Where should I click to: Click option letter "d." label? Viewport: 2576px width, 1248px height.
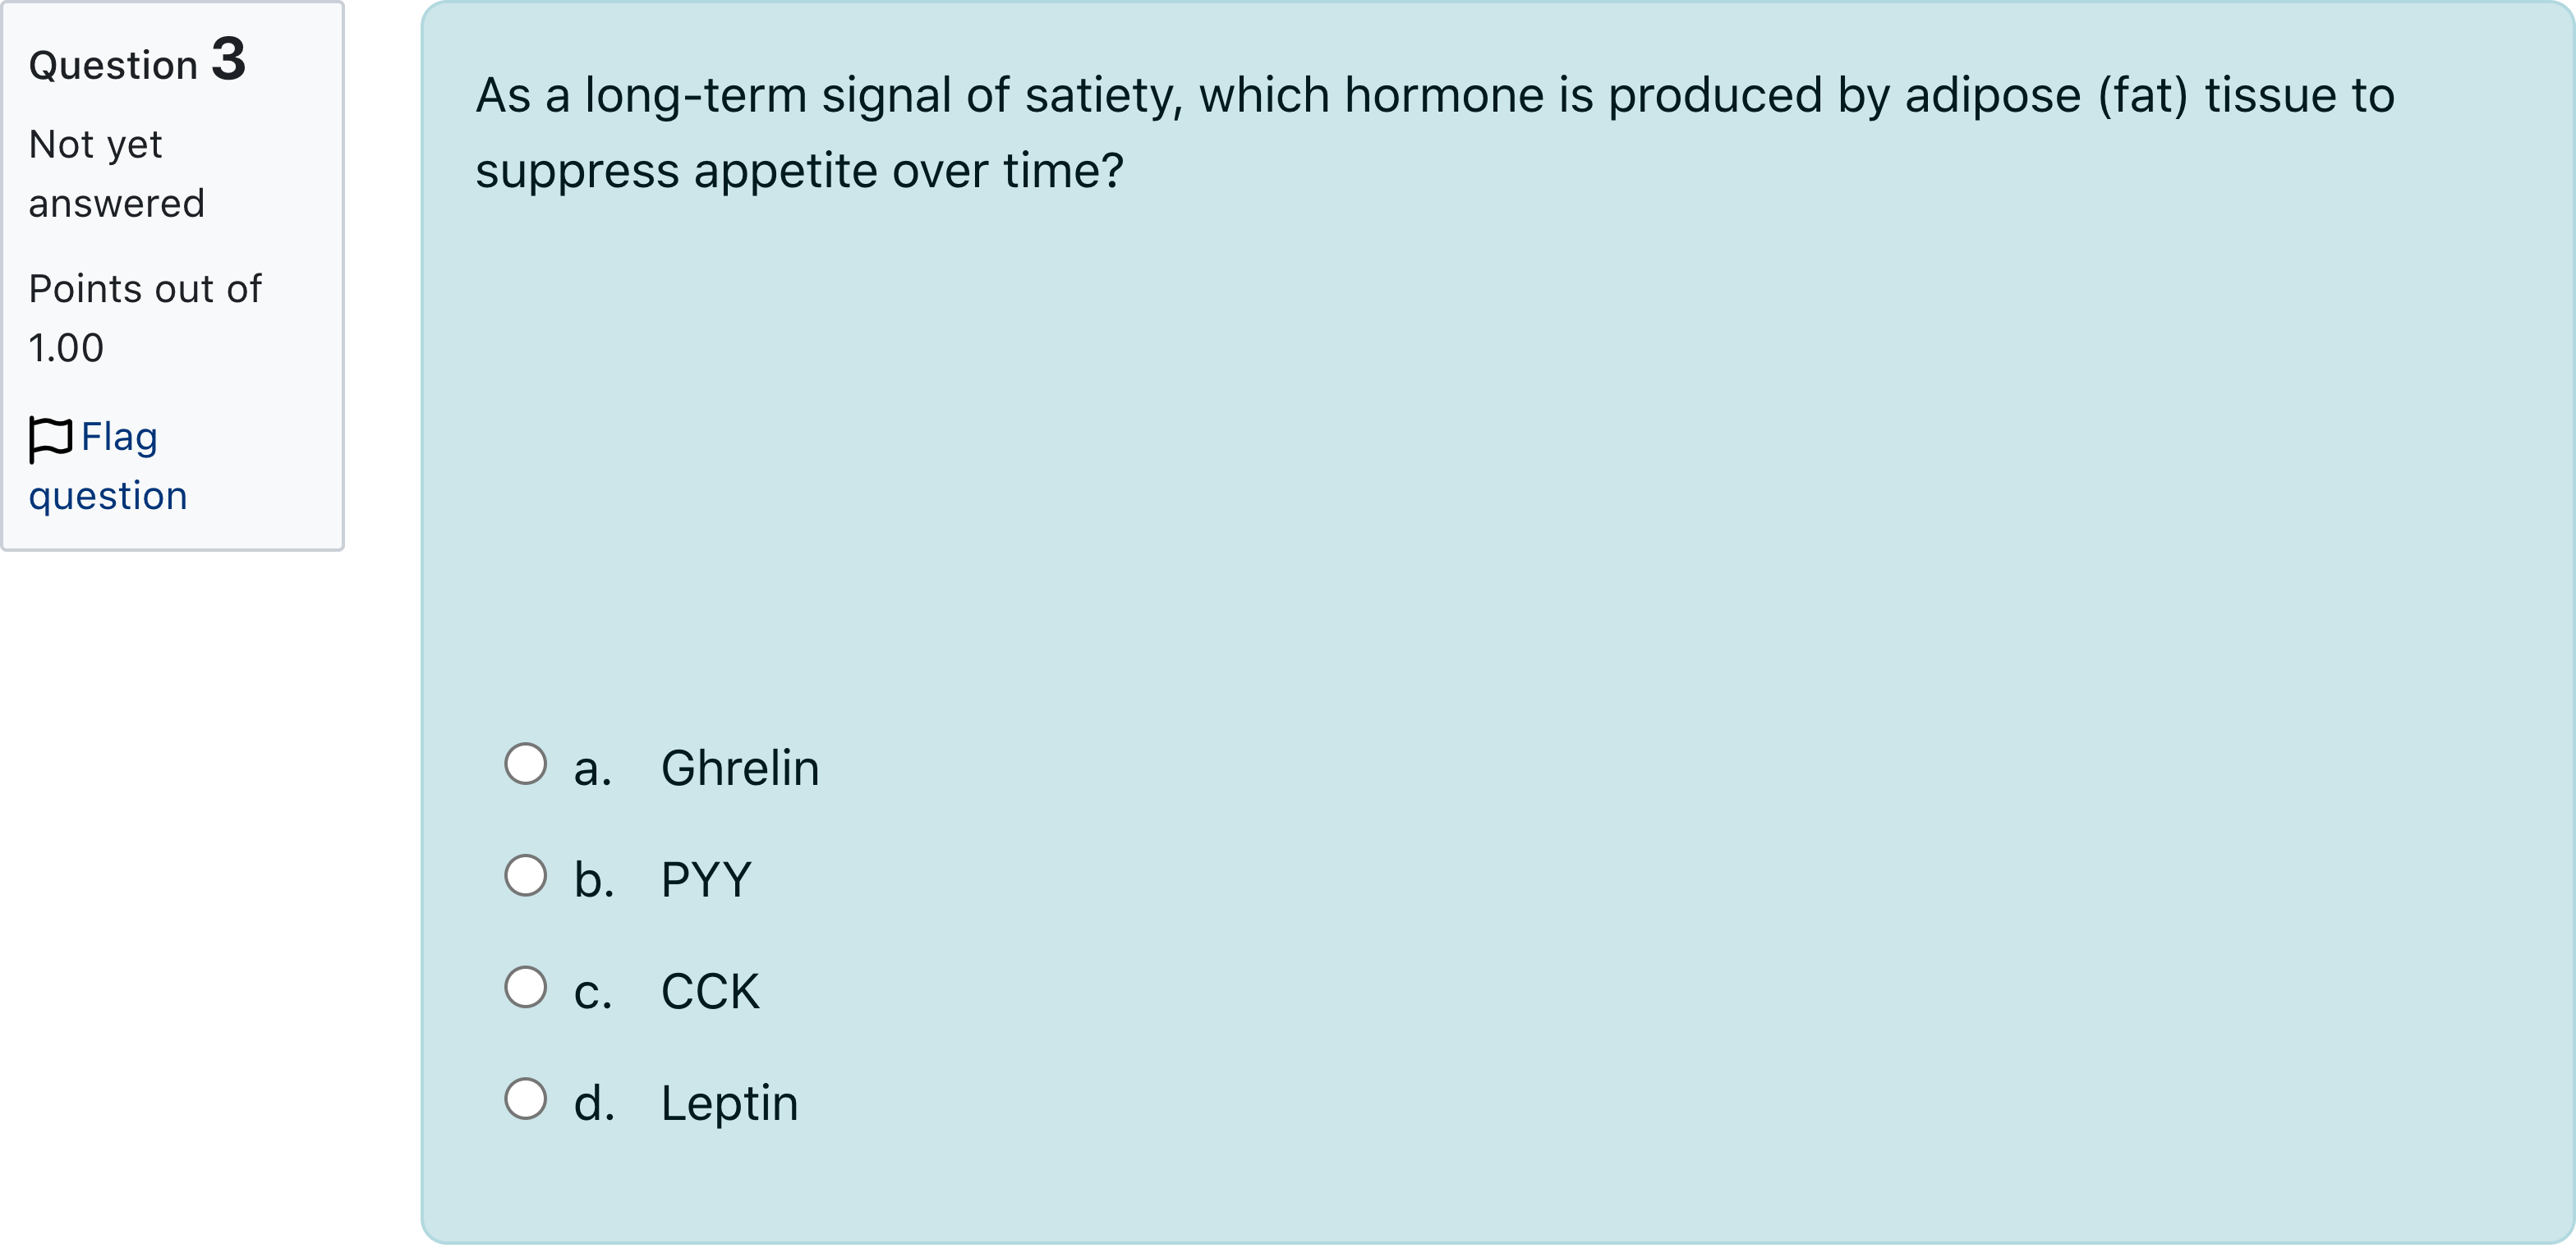coord(594,1104)
